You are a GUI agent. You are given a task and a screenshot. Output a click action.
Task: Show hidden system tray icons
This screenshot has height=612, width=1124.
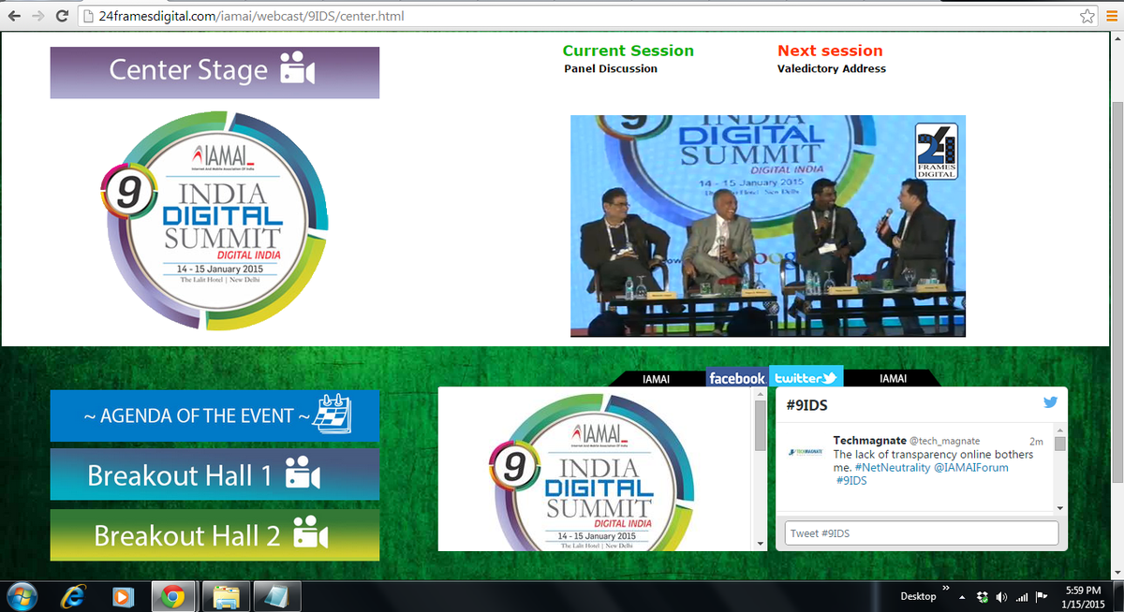coord(962,597)
